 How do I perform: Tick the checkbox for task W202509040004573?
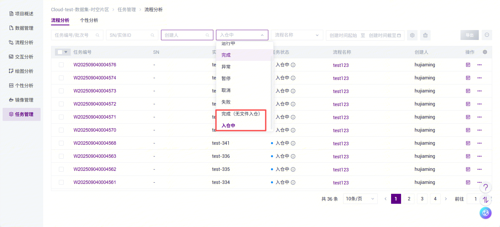coord(61,91)
